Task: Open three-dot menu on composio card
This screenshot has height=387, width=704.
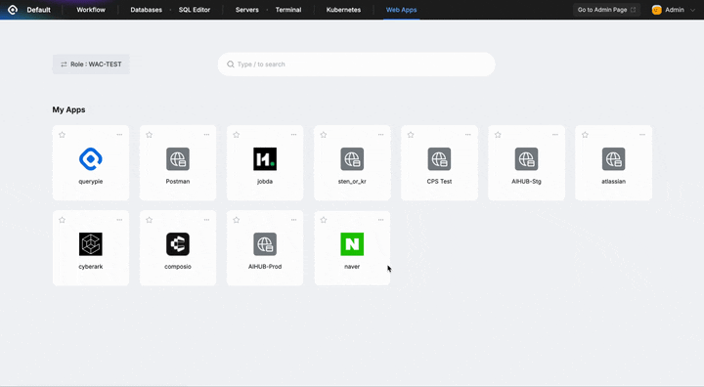Action: tap(206, 220)
